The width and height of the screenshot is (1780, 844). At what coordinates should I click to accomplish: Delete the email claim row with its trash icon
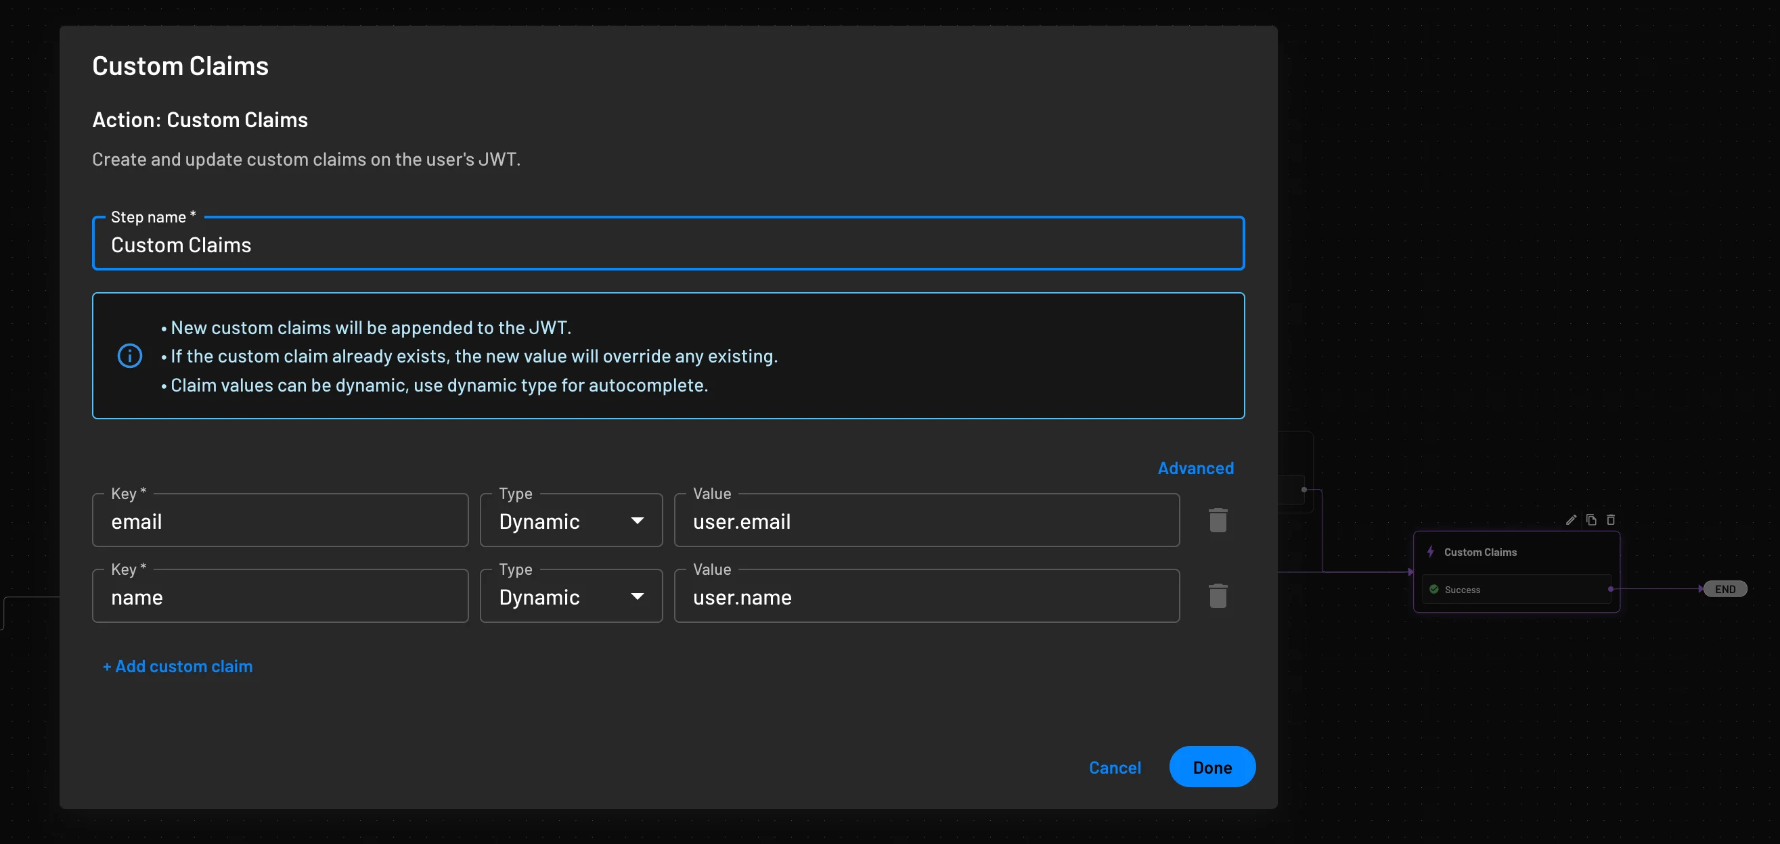[1218, 519]
